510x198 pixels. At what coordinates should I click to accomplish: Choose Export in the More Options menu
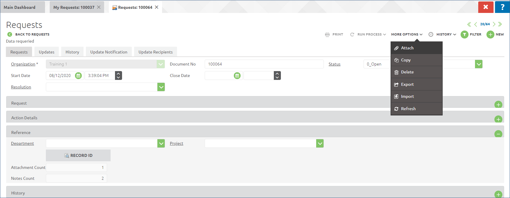coord(407,84)
